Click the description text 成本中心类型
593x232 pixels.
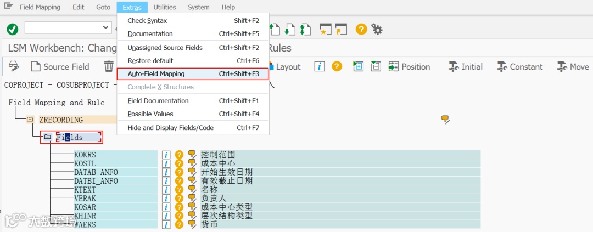(x=227, y=207)
